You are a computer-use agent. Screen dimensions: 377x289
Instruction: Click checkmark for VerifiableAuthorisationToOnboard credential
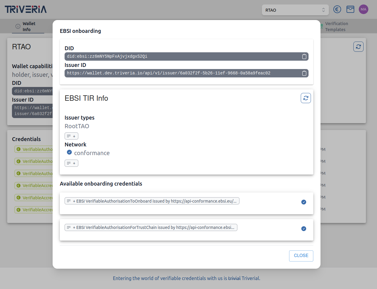tap(304, 202)
